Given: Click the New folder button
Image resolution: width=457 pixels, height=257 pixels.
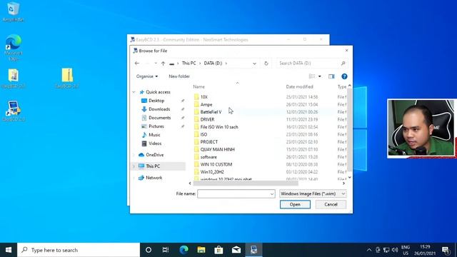Looking at the screenshot, I should (x=179, y=76).
